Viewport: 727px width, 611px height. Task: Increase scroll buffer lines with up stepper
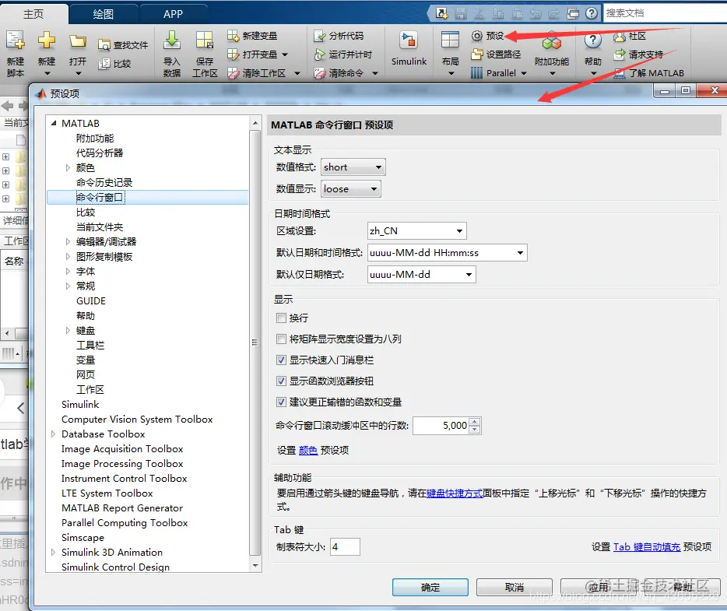pyautogui.click(x=474, y=422)
